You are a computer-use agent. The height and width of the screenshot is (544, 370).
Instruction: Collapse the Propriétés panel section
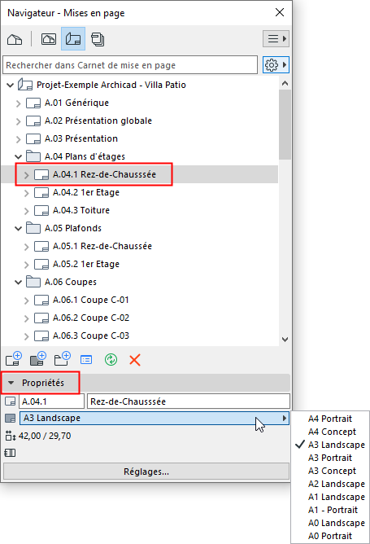pos(11,383)
